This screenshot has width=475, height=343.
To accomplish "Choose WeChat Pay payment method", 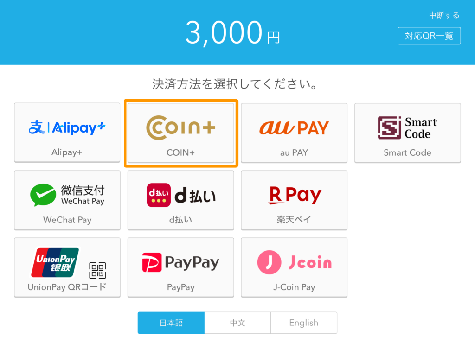I will click(x=67, y=200).
